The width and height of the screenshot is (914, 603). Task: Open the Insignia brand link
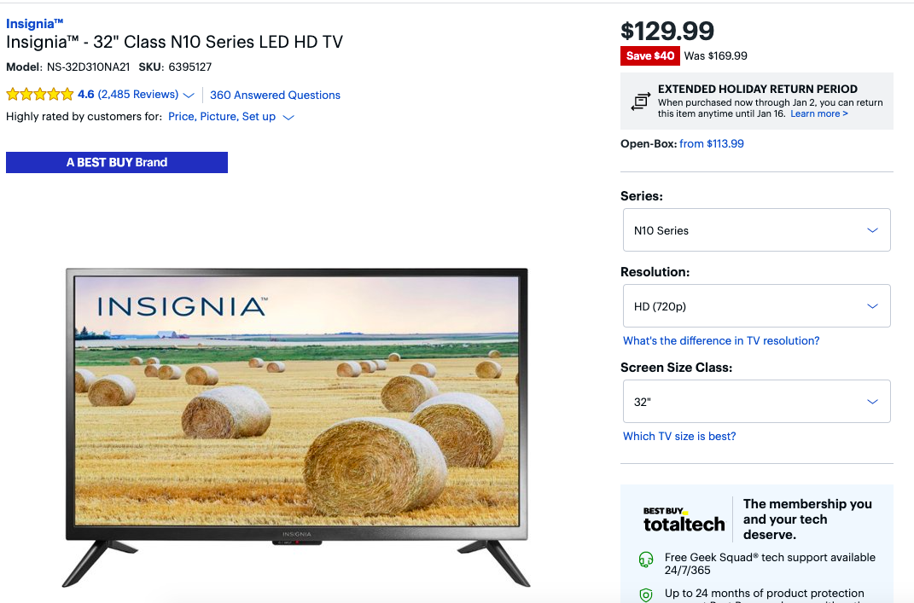34,24
